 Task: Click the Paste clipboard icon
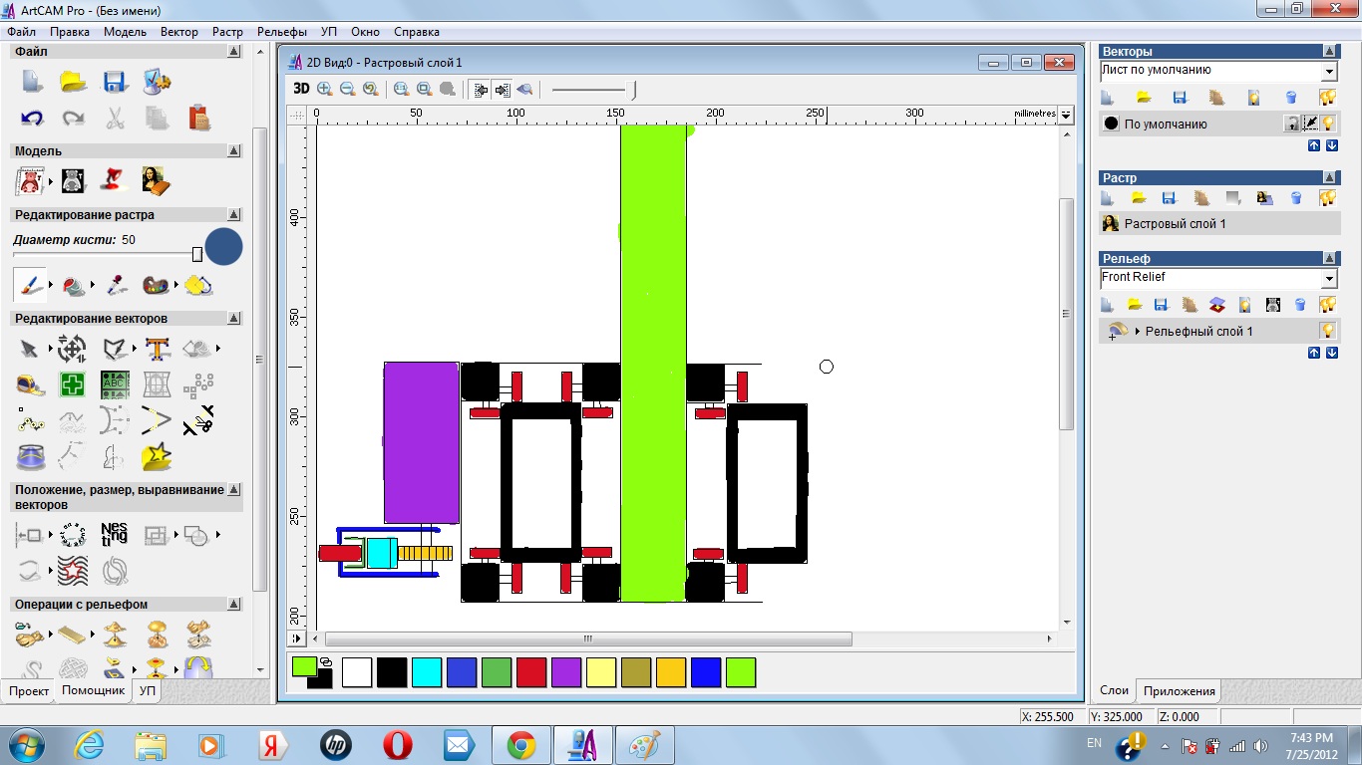199,118
